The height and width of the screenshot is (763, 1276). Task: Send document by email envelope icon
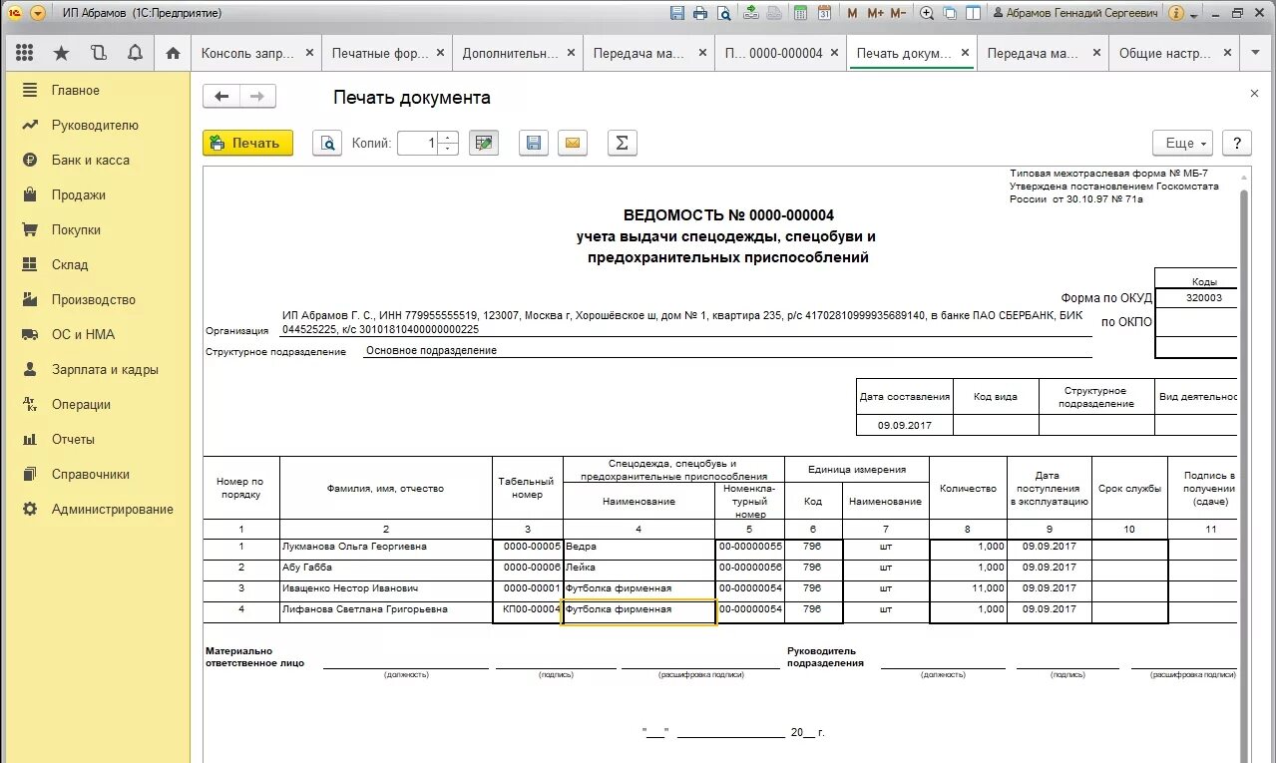(572, 144)
